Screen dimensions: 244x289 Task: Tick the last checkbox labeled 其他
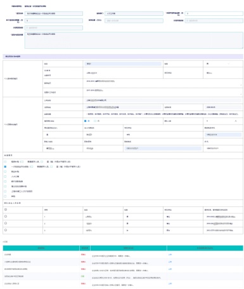pyautogui.click(x=5, y=196)
